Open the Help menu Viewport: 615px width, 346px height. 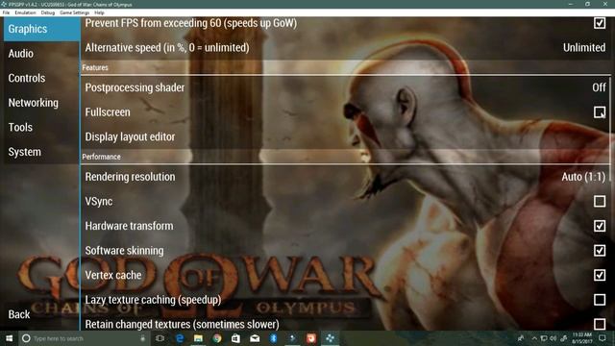(x=99, y=12)
